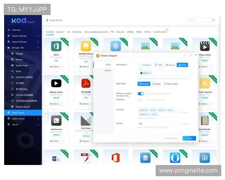225x180 pixels.
Task: Click the Apply button
Action: tap(189, 138)
